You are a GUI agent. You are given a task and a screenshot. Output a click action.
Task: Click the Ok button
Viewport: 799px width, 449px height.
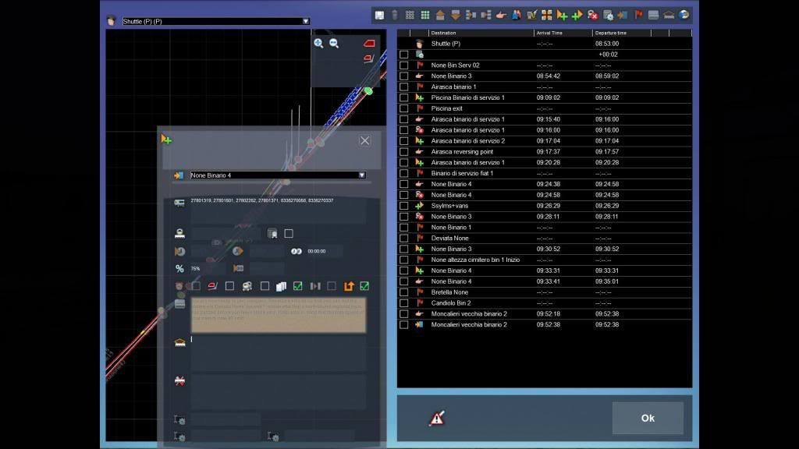click(648, 418)
